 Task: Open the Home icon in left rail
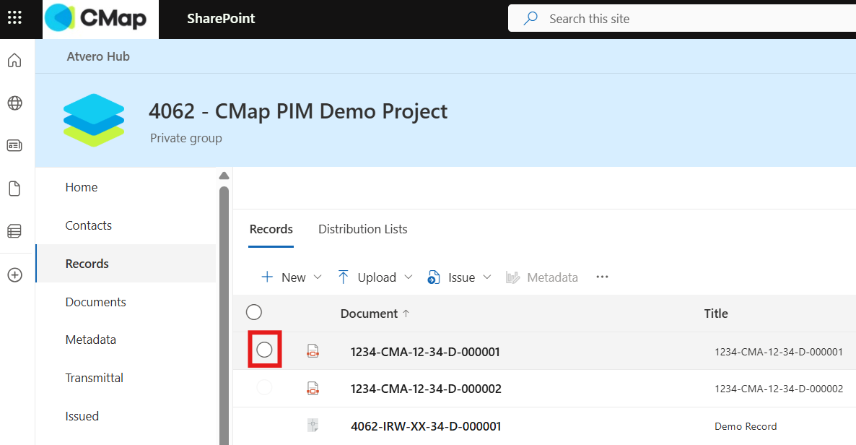[x=14, y=60]
